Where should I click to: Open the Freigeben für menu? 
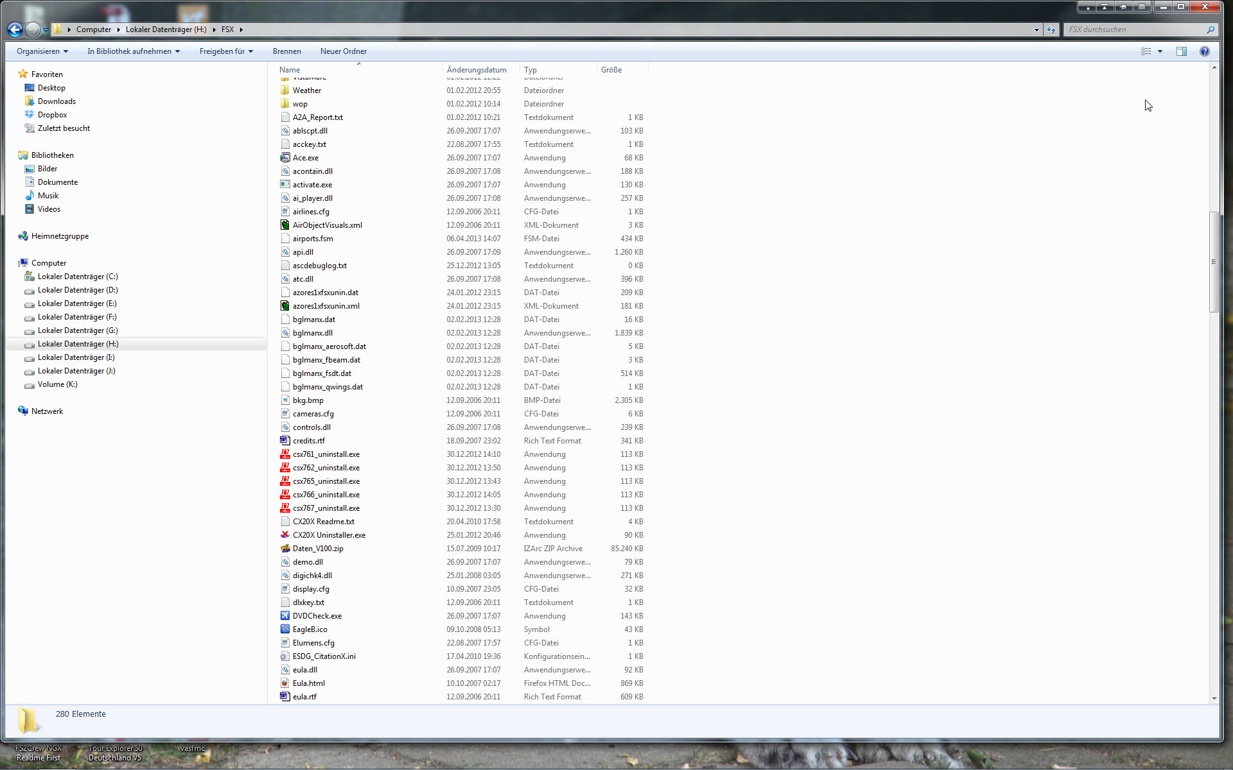click(x=226, y=51)
